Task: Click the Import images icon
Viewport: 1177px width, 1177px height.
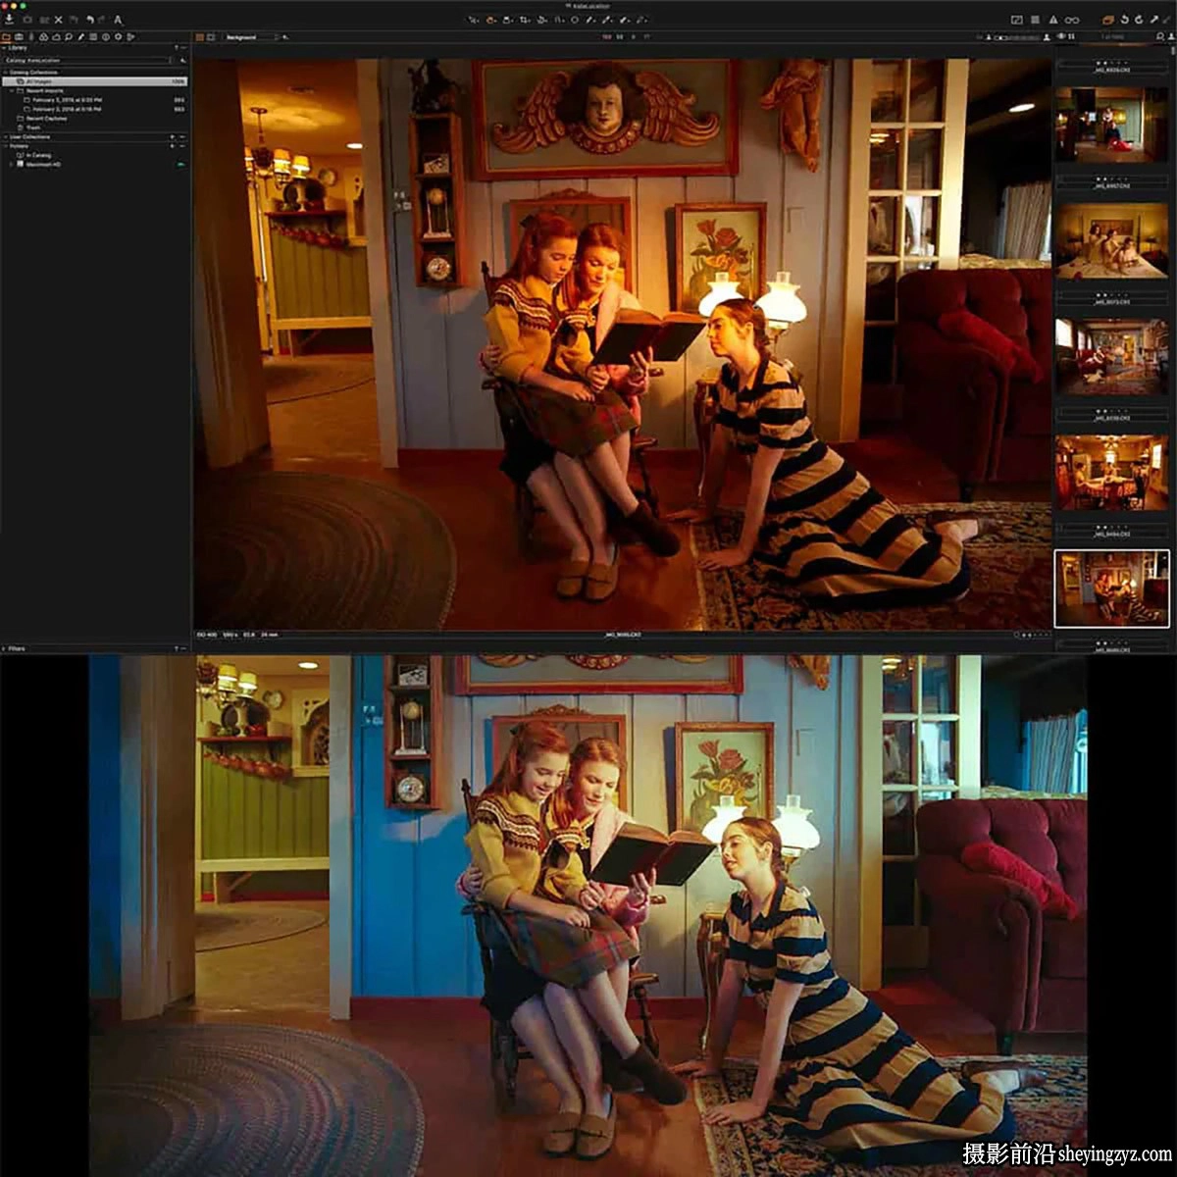Action: [x=9, y=19]
